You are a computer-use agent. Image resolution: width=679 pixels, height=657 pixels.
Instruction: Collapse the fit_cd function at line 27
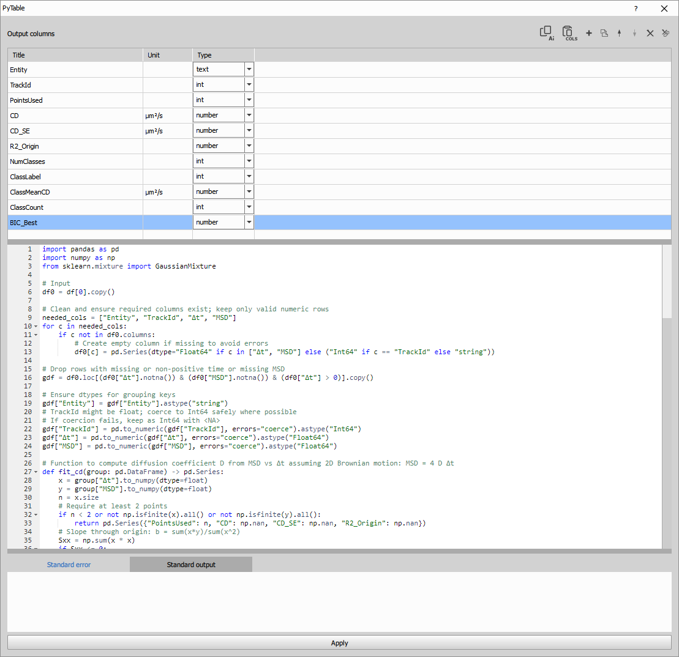point(36,472)
